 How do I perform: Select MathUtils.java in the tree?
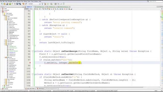click(x=12, y=67)
